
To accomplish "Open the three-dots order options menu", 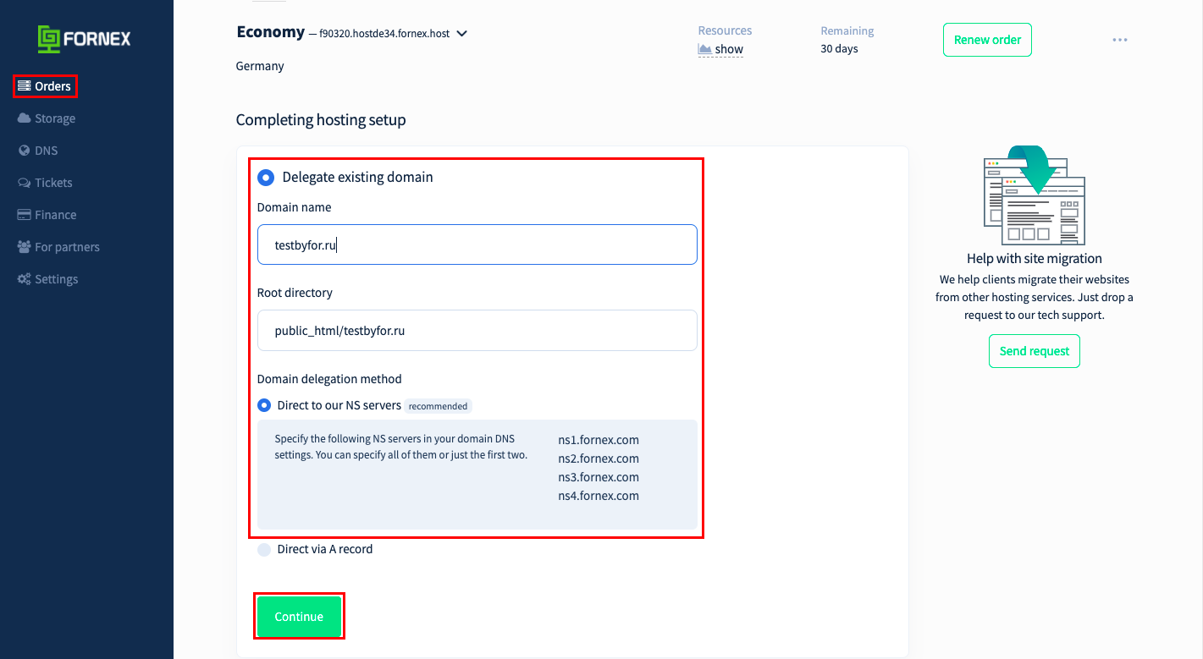I will [x=1120, y=40].
